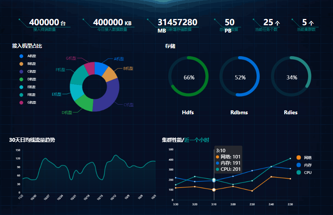The width and height of the screenshot is (333, 215).
Task: Toggle the C机型 legend color dot
Action: click(x=21, y=72)
